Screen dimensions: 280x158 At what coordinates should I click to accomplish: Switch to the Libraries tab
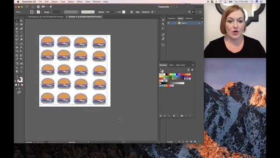[x=189, y=18]
